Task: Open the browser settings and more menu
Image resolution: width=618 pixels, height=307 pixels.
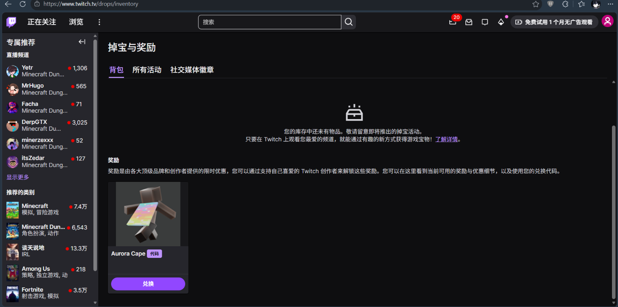Action: point(610,4)
